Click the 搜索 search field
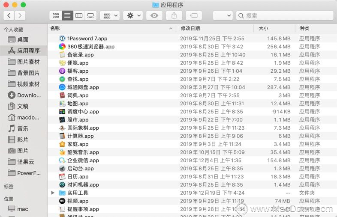The height and width of the screenshot is (217, 337). (x=285, y=15)
